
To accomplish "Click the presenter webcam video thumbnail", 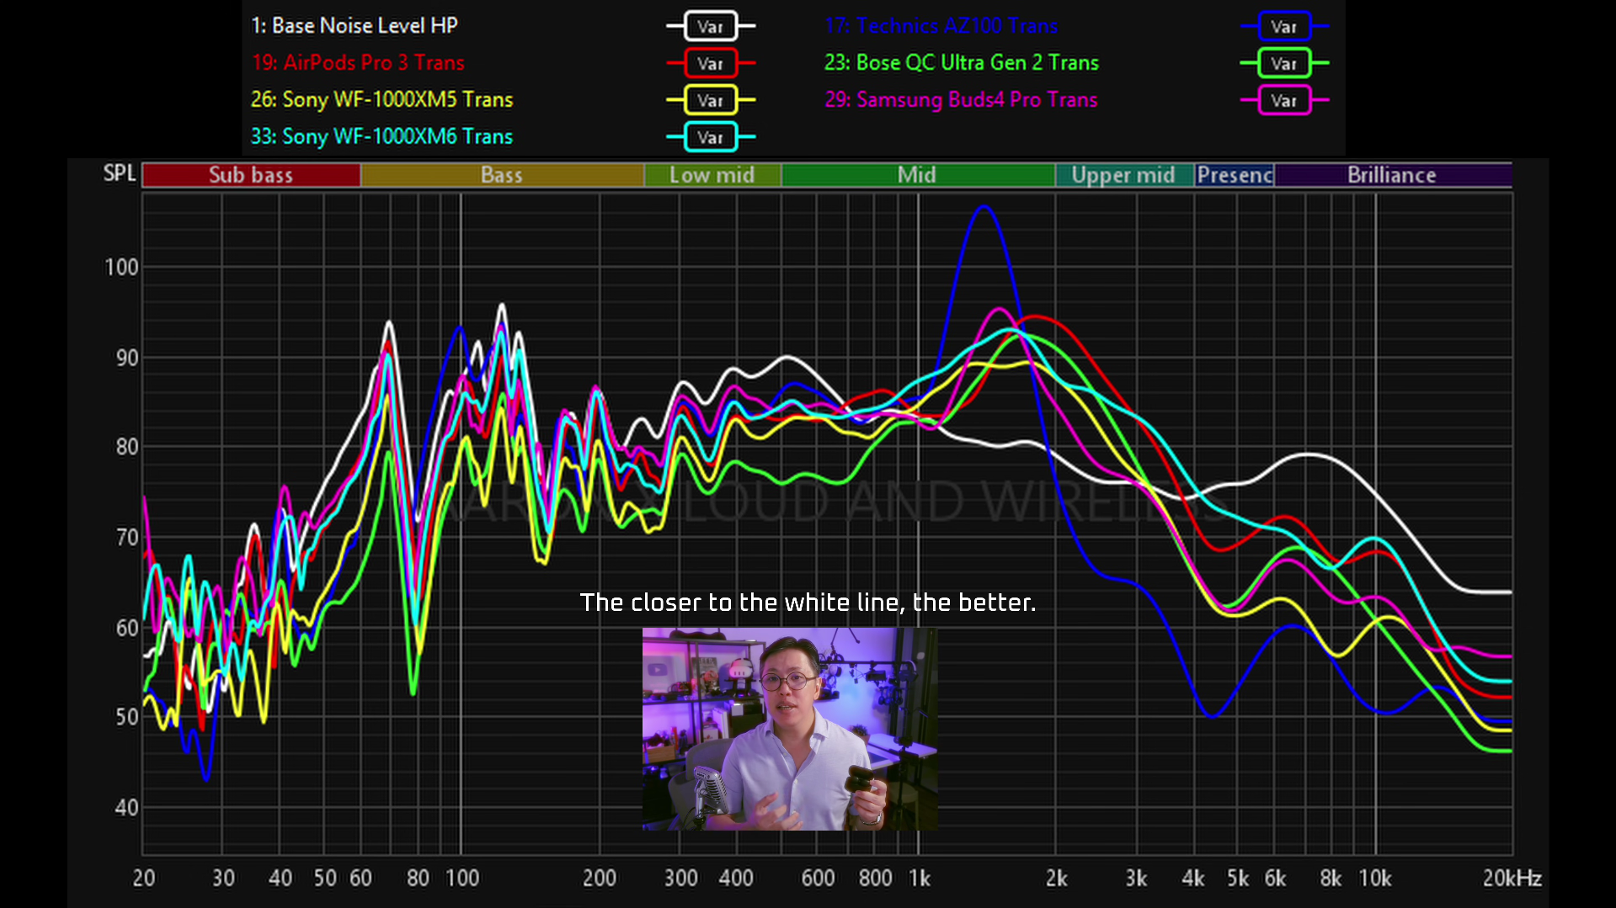I will (x=790, y=729).
